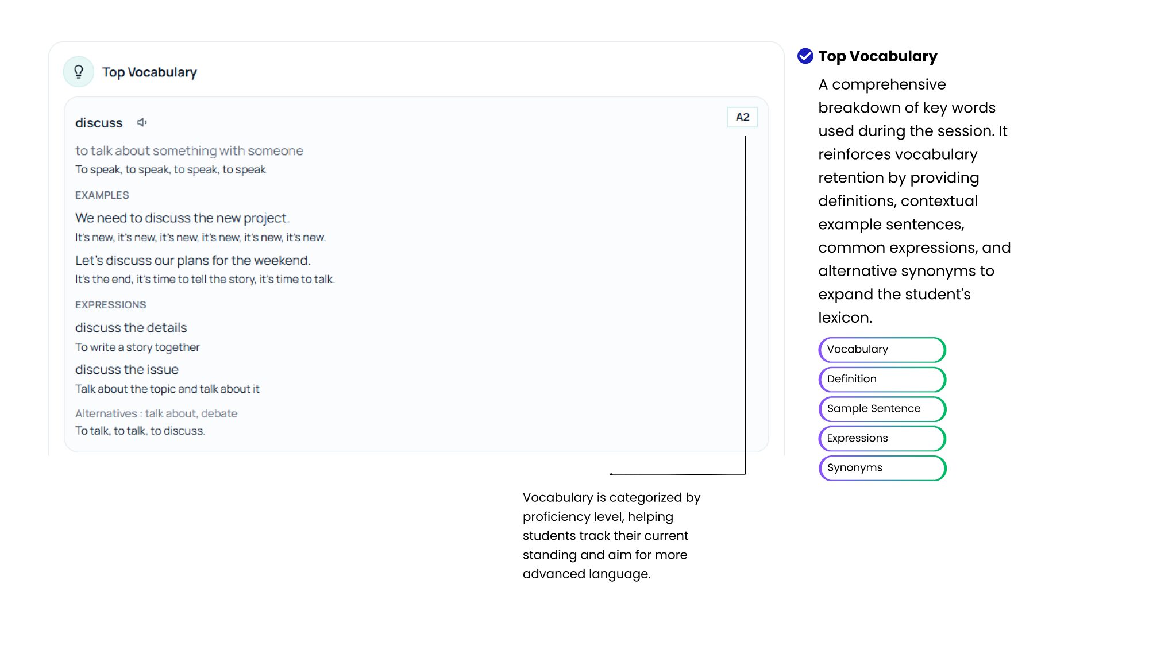The height and width of the screenshot is (646, 1149).
Task: Open the Expressions pill tag
Action: [882, 438]
